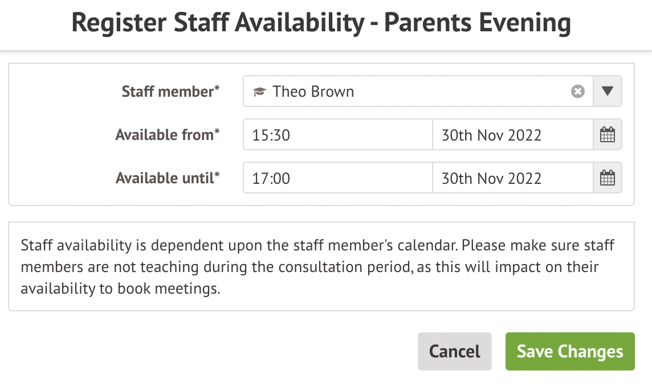The image size is (652, 387).
Task: Click the Staff member label
Action: tap(170, 92)
